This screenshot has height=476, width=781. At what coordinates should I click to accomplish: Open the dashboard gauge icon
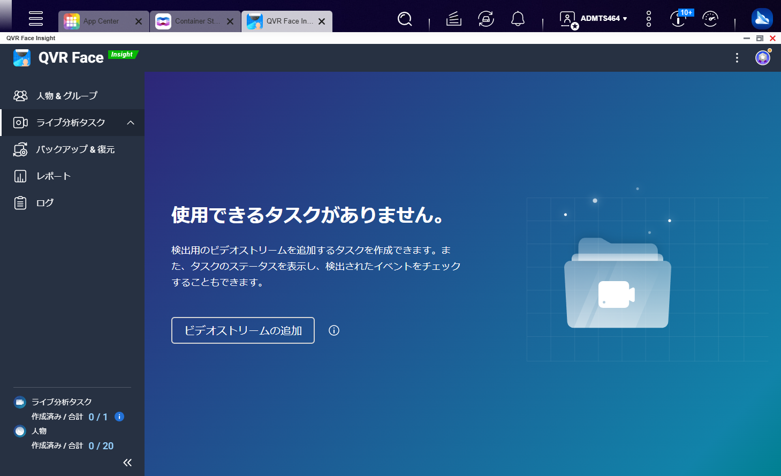pos(710,19)
